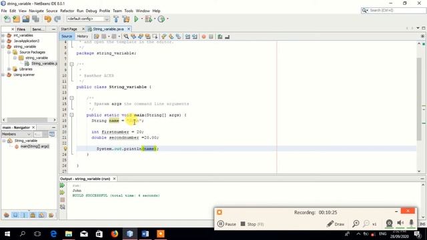Switch to the Files panel tab
This screenshot has height=240, width=427.
pyautogui.click(x=21, y=29)
